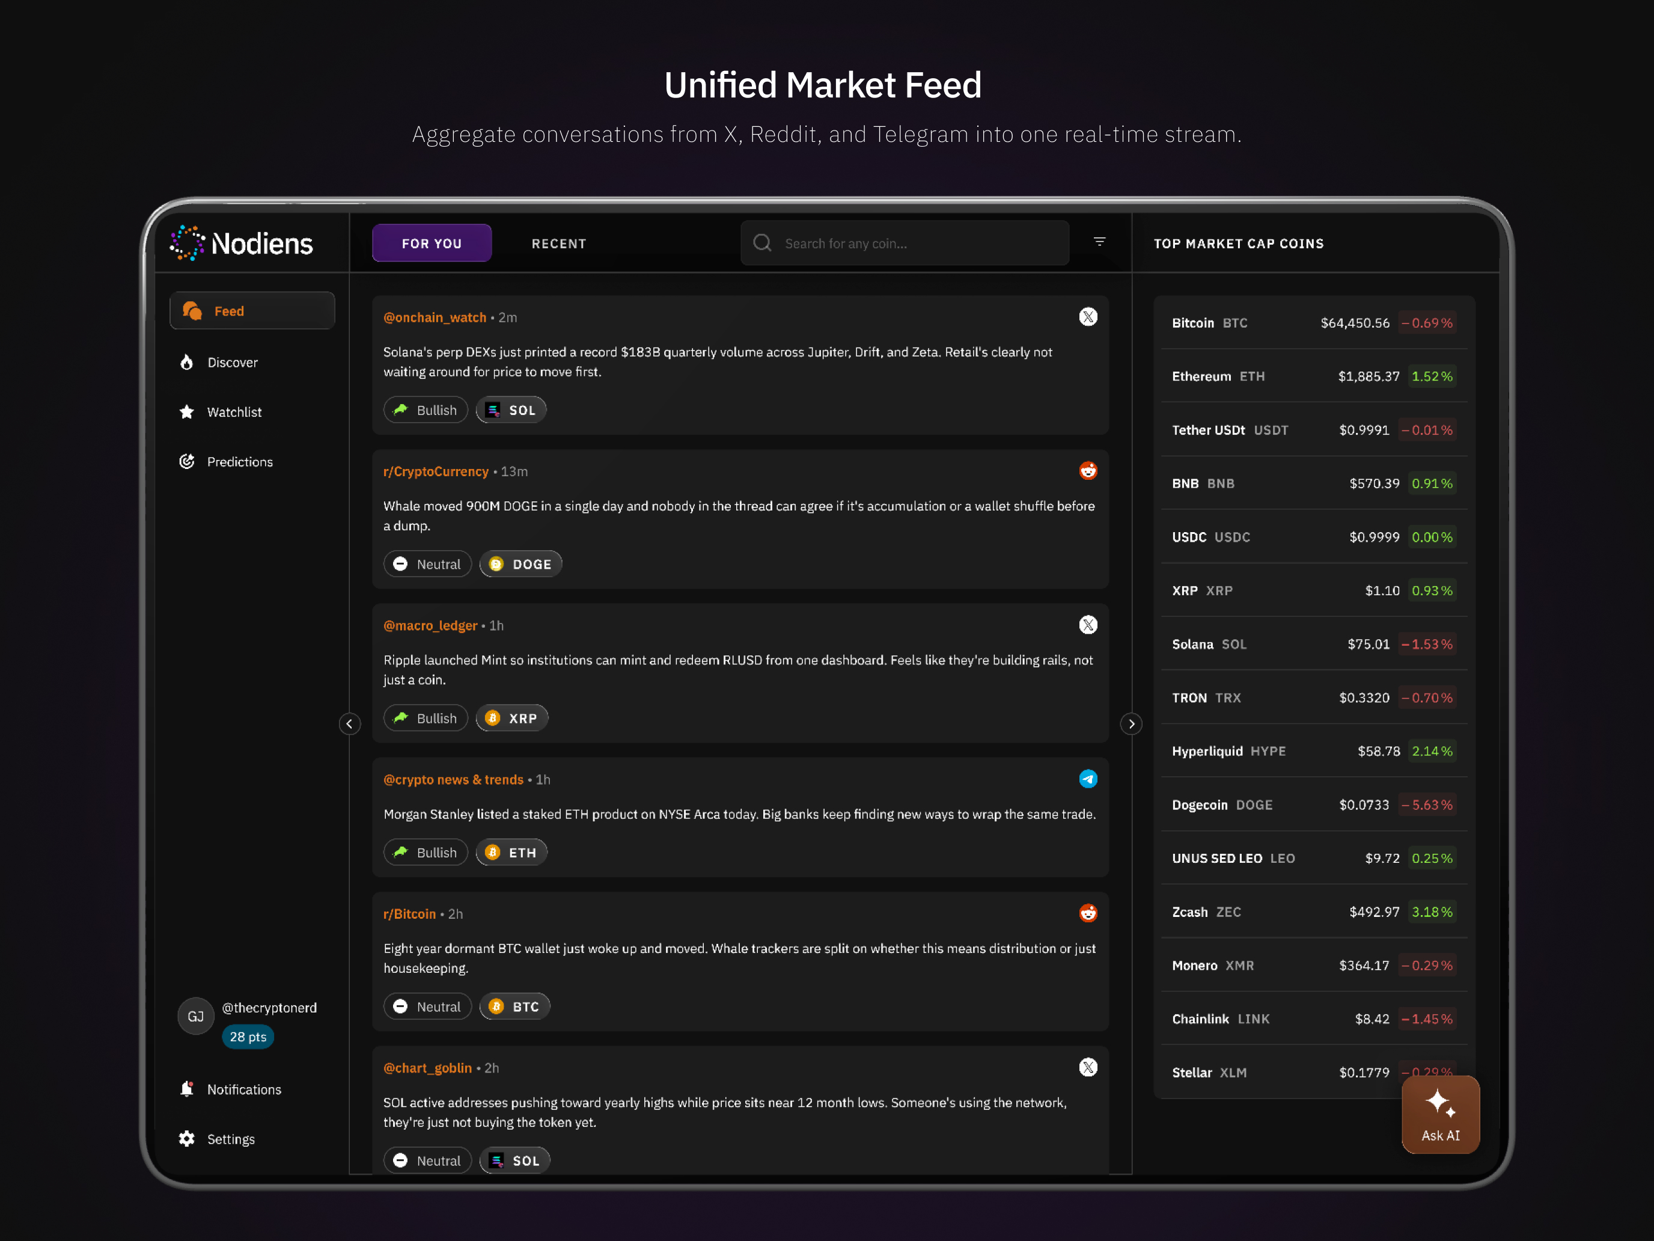The image size is (1654, 1241).
Task: Open Notifications with the bell icon
Action: [230, 1089]
